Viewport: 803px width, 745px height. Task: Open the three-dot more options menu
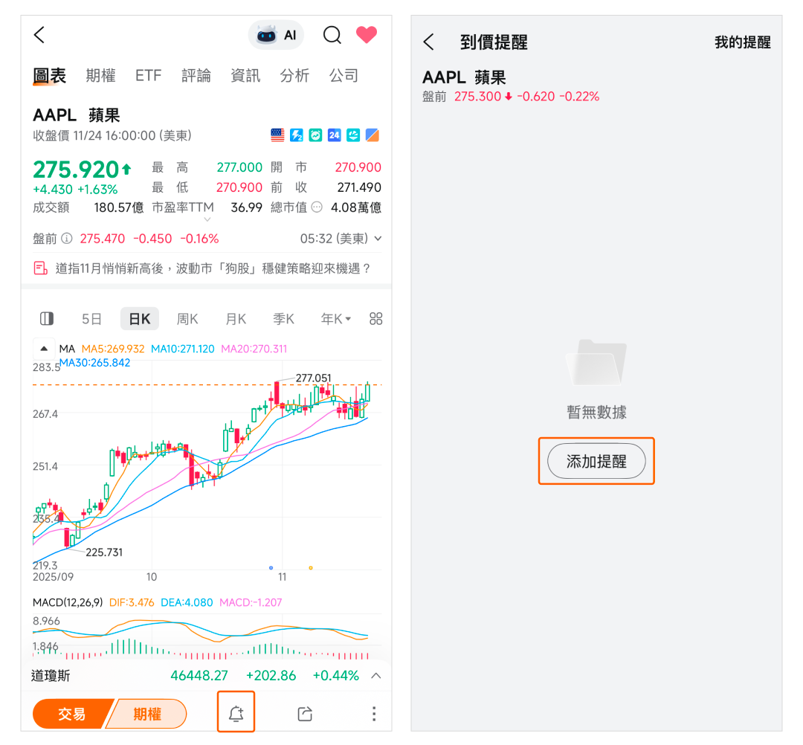pyautogui.click(x=374, y=713)
